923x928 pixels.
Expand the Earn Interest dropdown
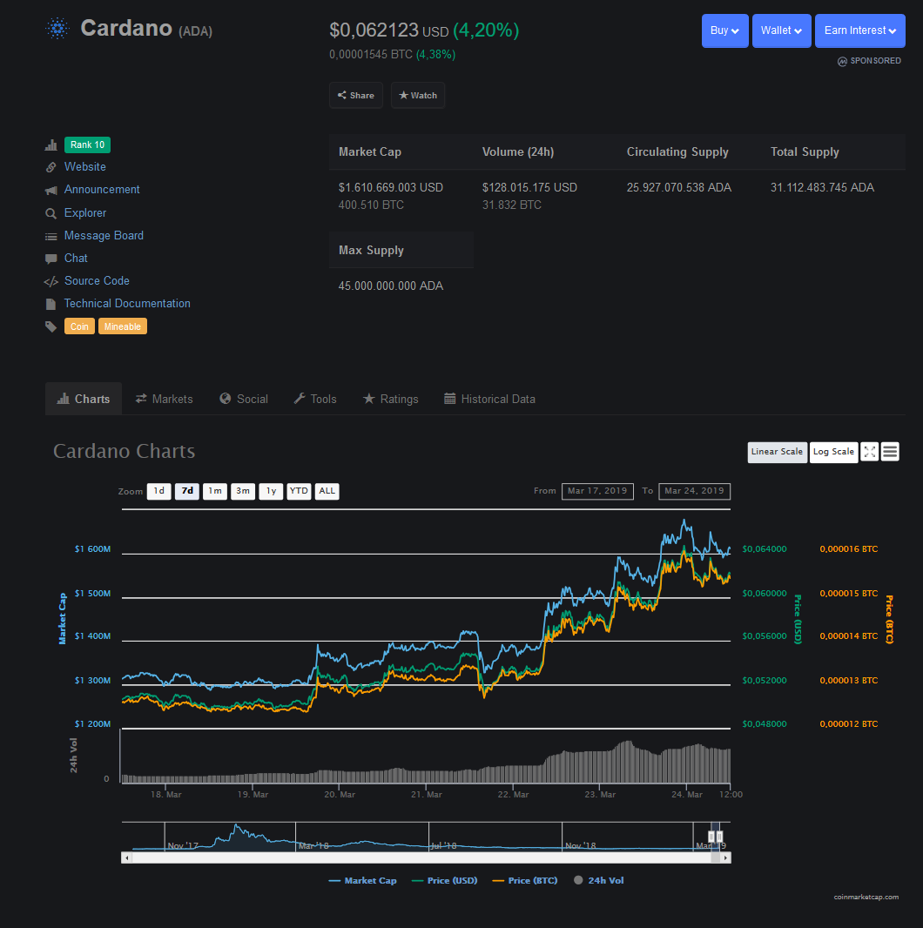pyautogui.click(x=859, y=30)
